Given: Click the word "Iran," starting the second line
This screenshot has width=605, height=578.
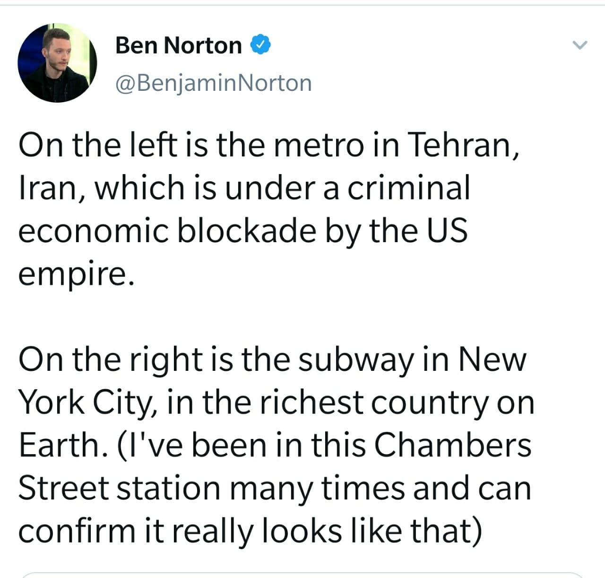Looking at the screenshot, I should 52,188.
